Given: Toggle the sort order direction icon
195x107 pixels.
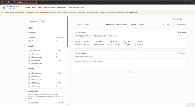Looking at the screenshot, I should coord(168,24).
